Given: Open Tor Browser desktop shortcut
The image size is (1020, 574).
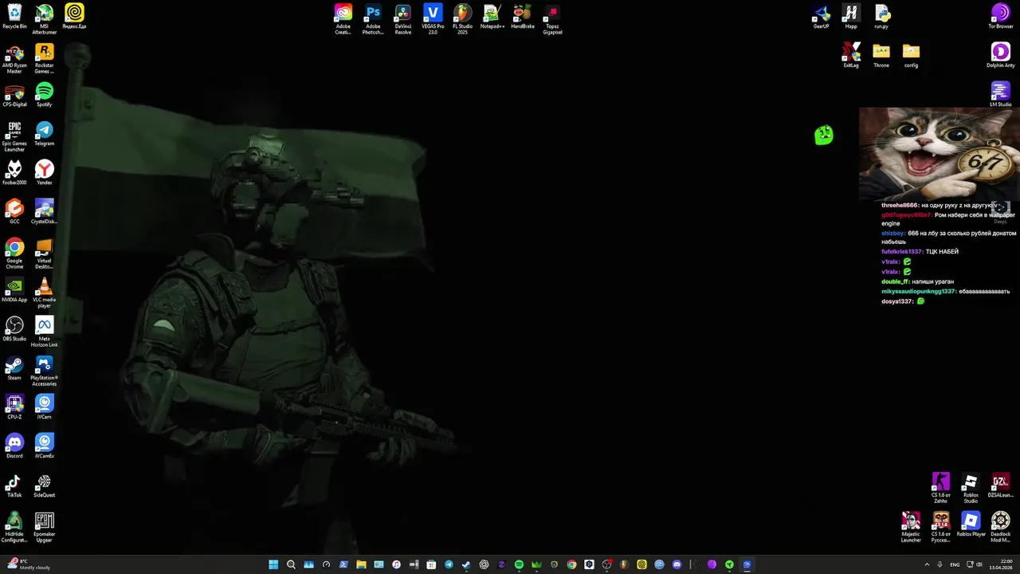Looking at the screenshot, I should 1001,16.
